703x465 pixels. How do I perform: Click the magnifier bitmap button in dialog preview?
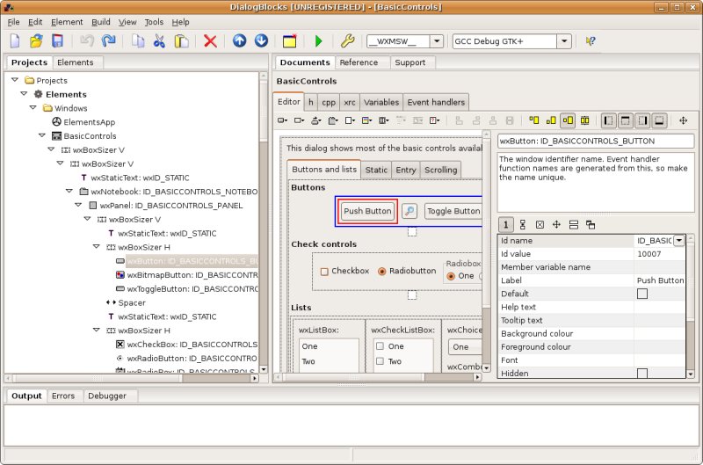409,211
